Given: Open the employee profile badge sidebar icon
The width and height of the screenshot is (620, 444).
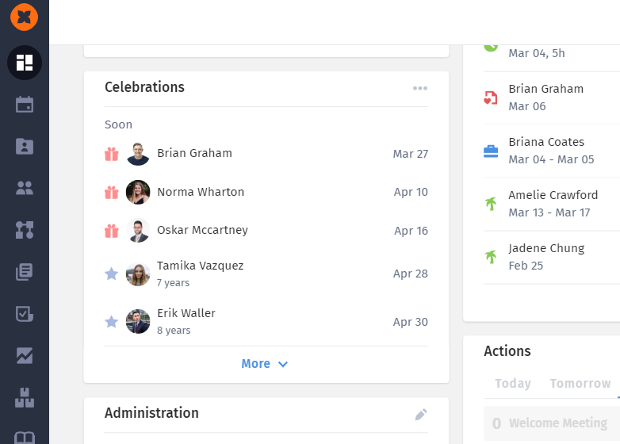Looking at the screenshot, I should click(x=25, y=147).
